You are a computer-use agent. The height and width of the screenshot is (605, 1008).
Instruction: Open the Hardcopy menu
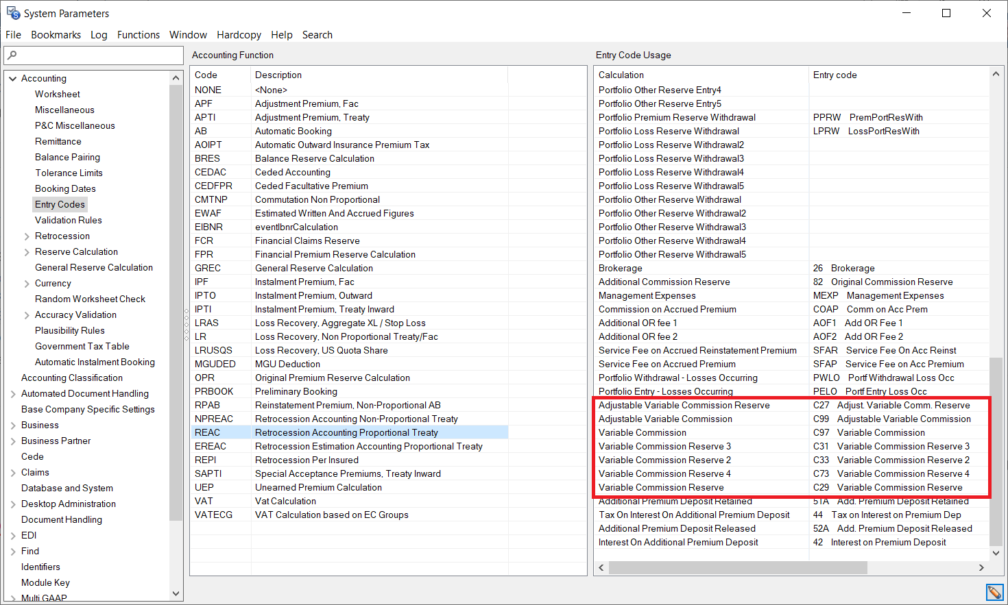[239, 35]
